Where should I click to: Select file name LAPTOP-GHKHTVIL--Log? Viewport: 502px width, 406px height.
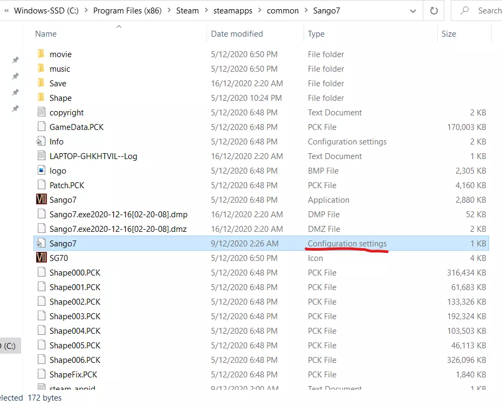coord(93,156)
